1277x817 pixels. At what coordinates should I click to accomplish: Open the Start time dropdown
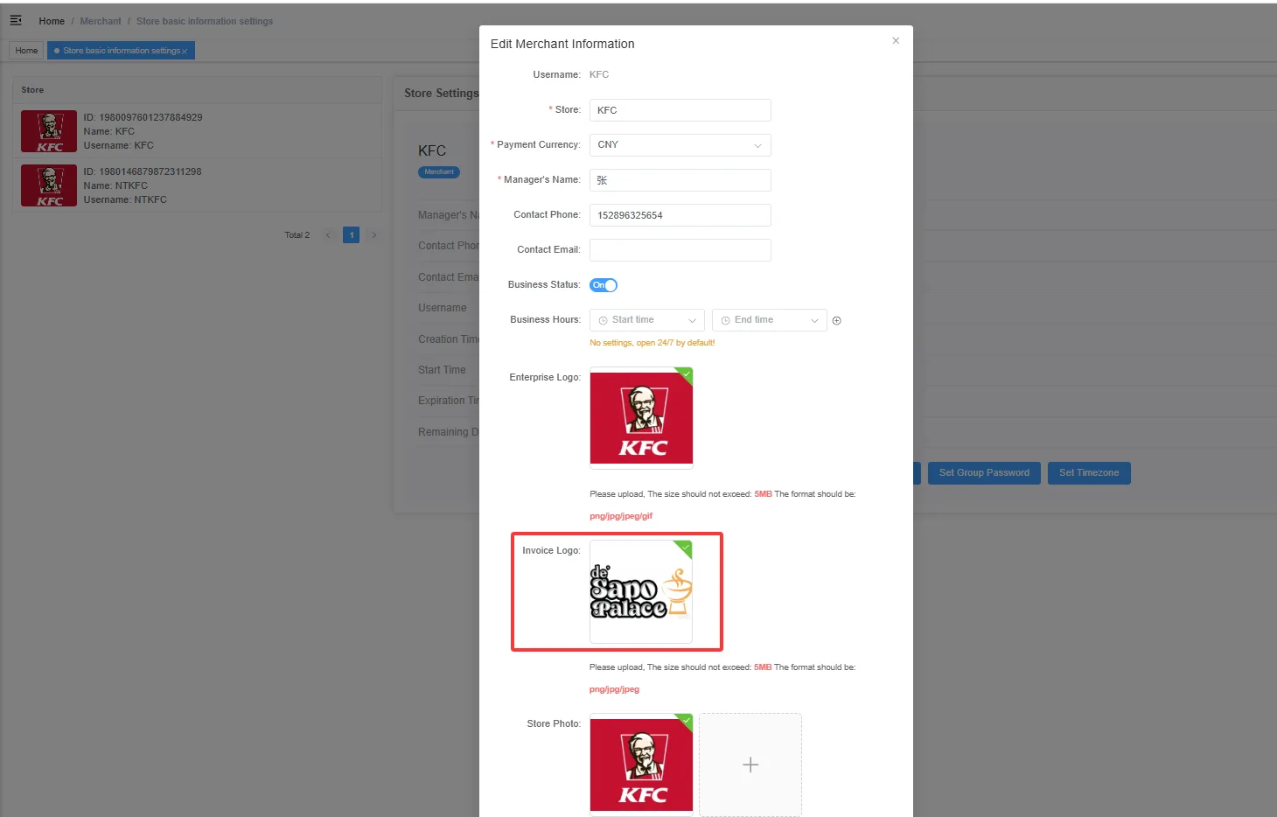(x=647, y=320)
